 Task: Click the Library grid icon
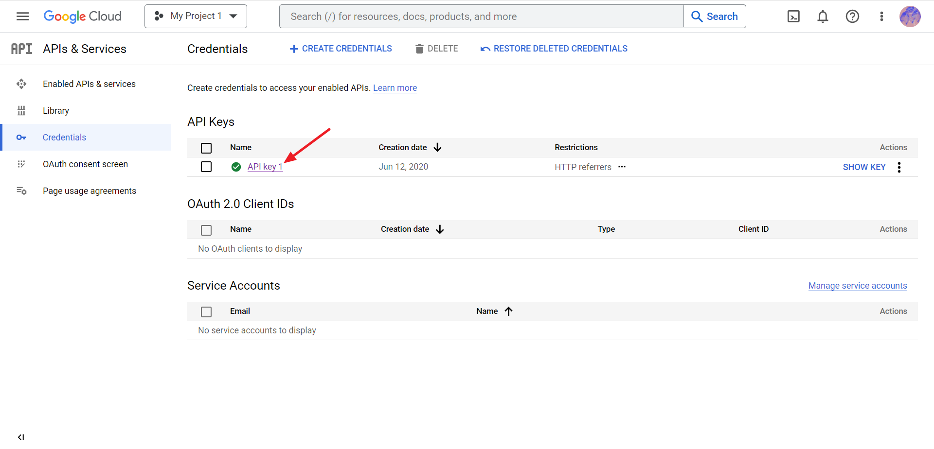[21, 111]
